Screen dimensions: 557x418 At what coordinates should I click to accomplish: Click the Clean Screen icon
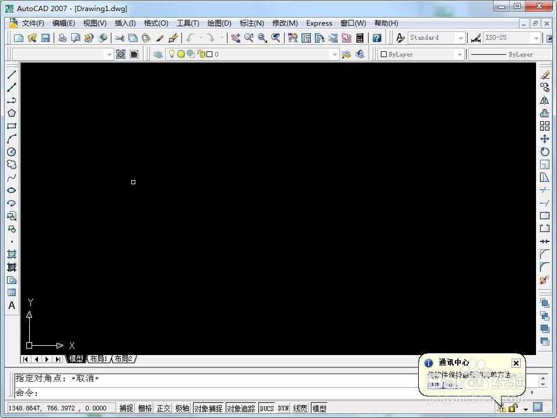(538, 407)
